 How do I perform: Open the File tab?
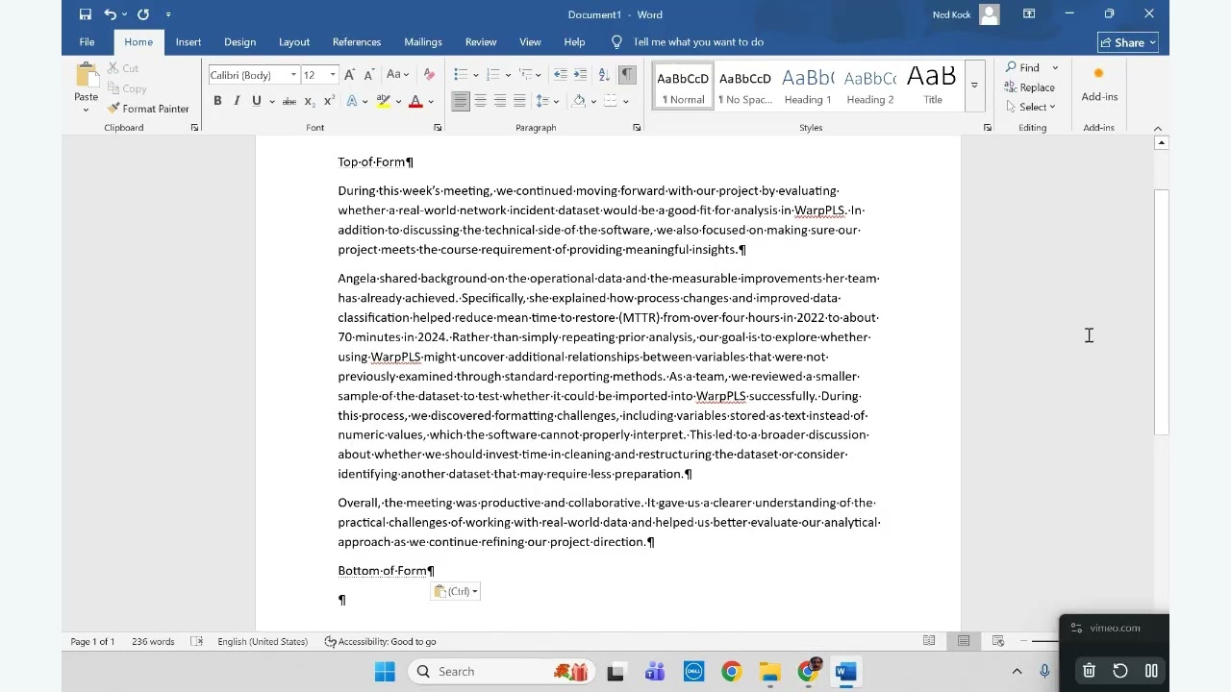coord(87,42)
